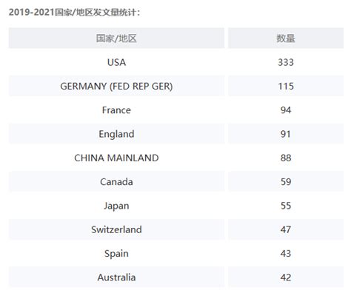
Task: Click the Switzerland country cell
Action: click(116, 229)
